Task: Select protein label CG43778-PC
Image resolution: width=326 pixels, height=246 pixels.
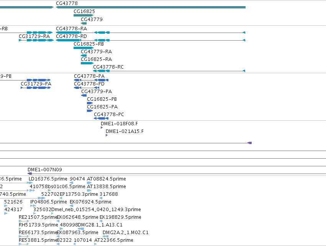Action: coord(109,115)
